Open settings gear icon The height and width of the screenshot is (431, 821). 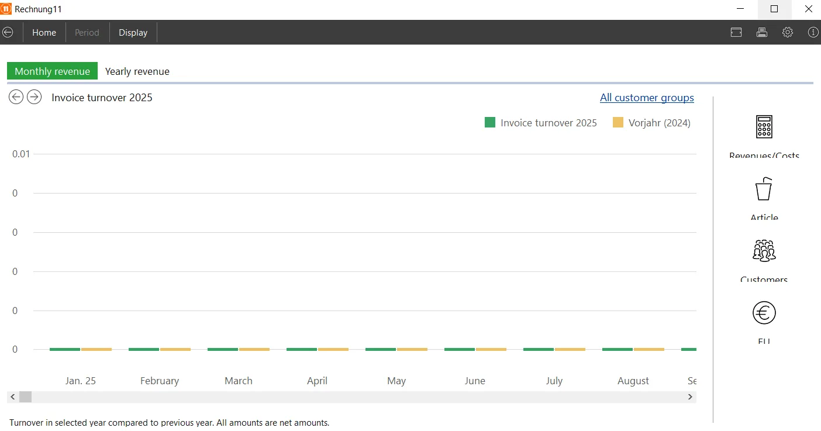(788, 33)
